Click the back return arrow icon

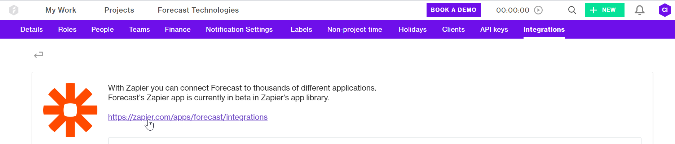pyautogui.click(x=39, y=55)
